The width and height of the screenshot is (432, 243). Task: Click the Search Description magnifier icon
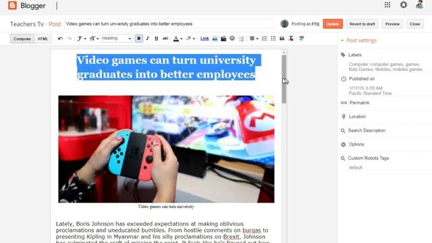[x=343, y=130]
